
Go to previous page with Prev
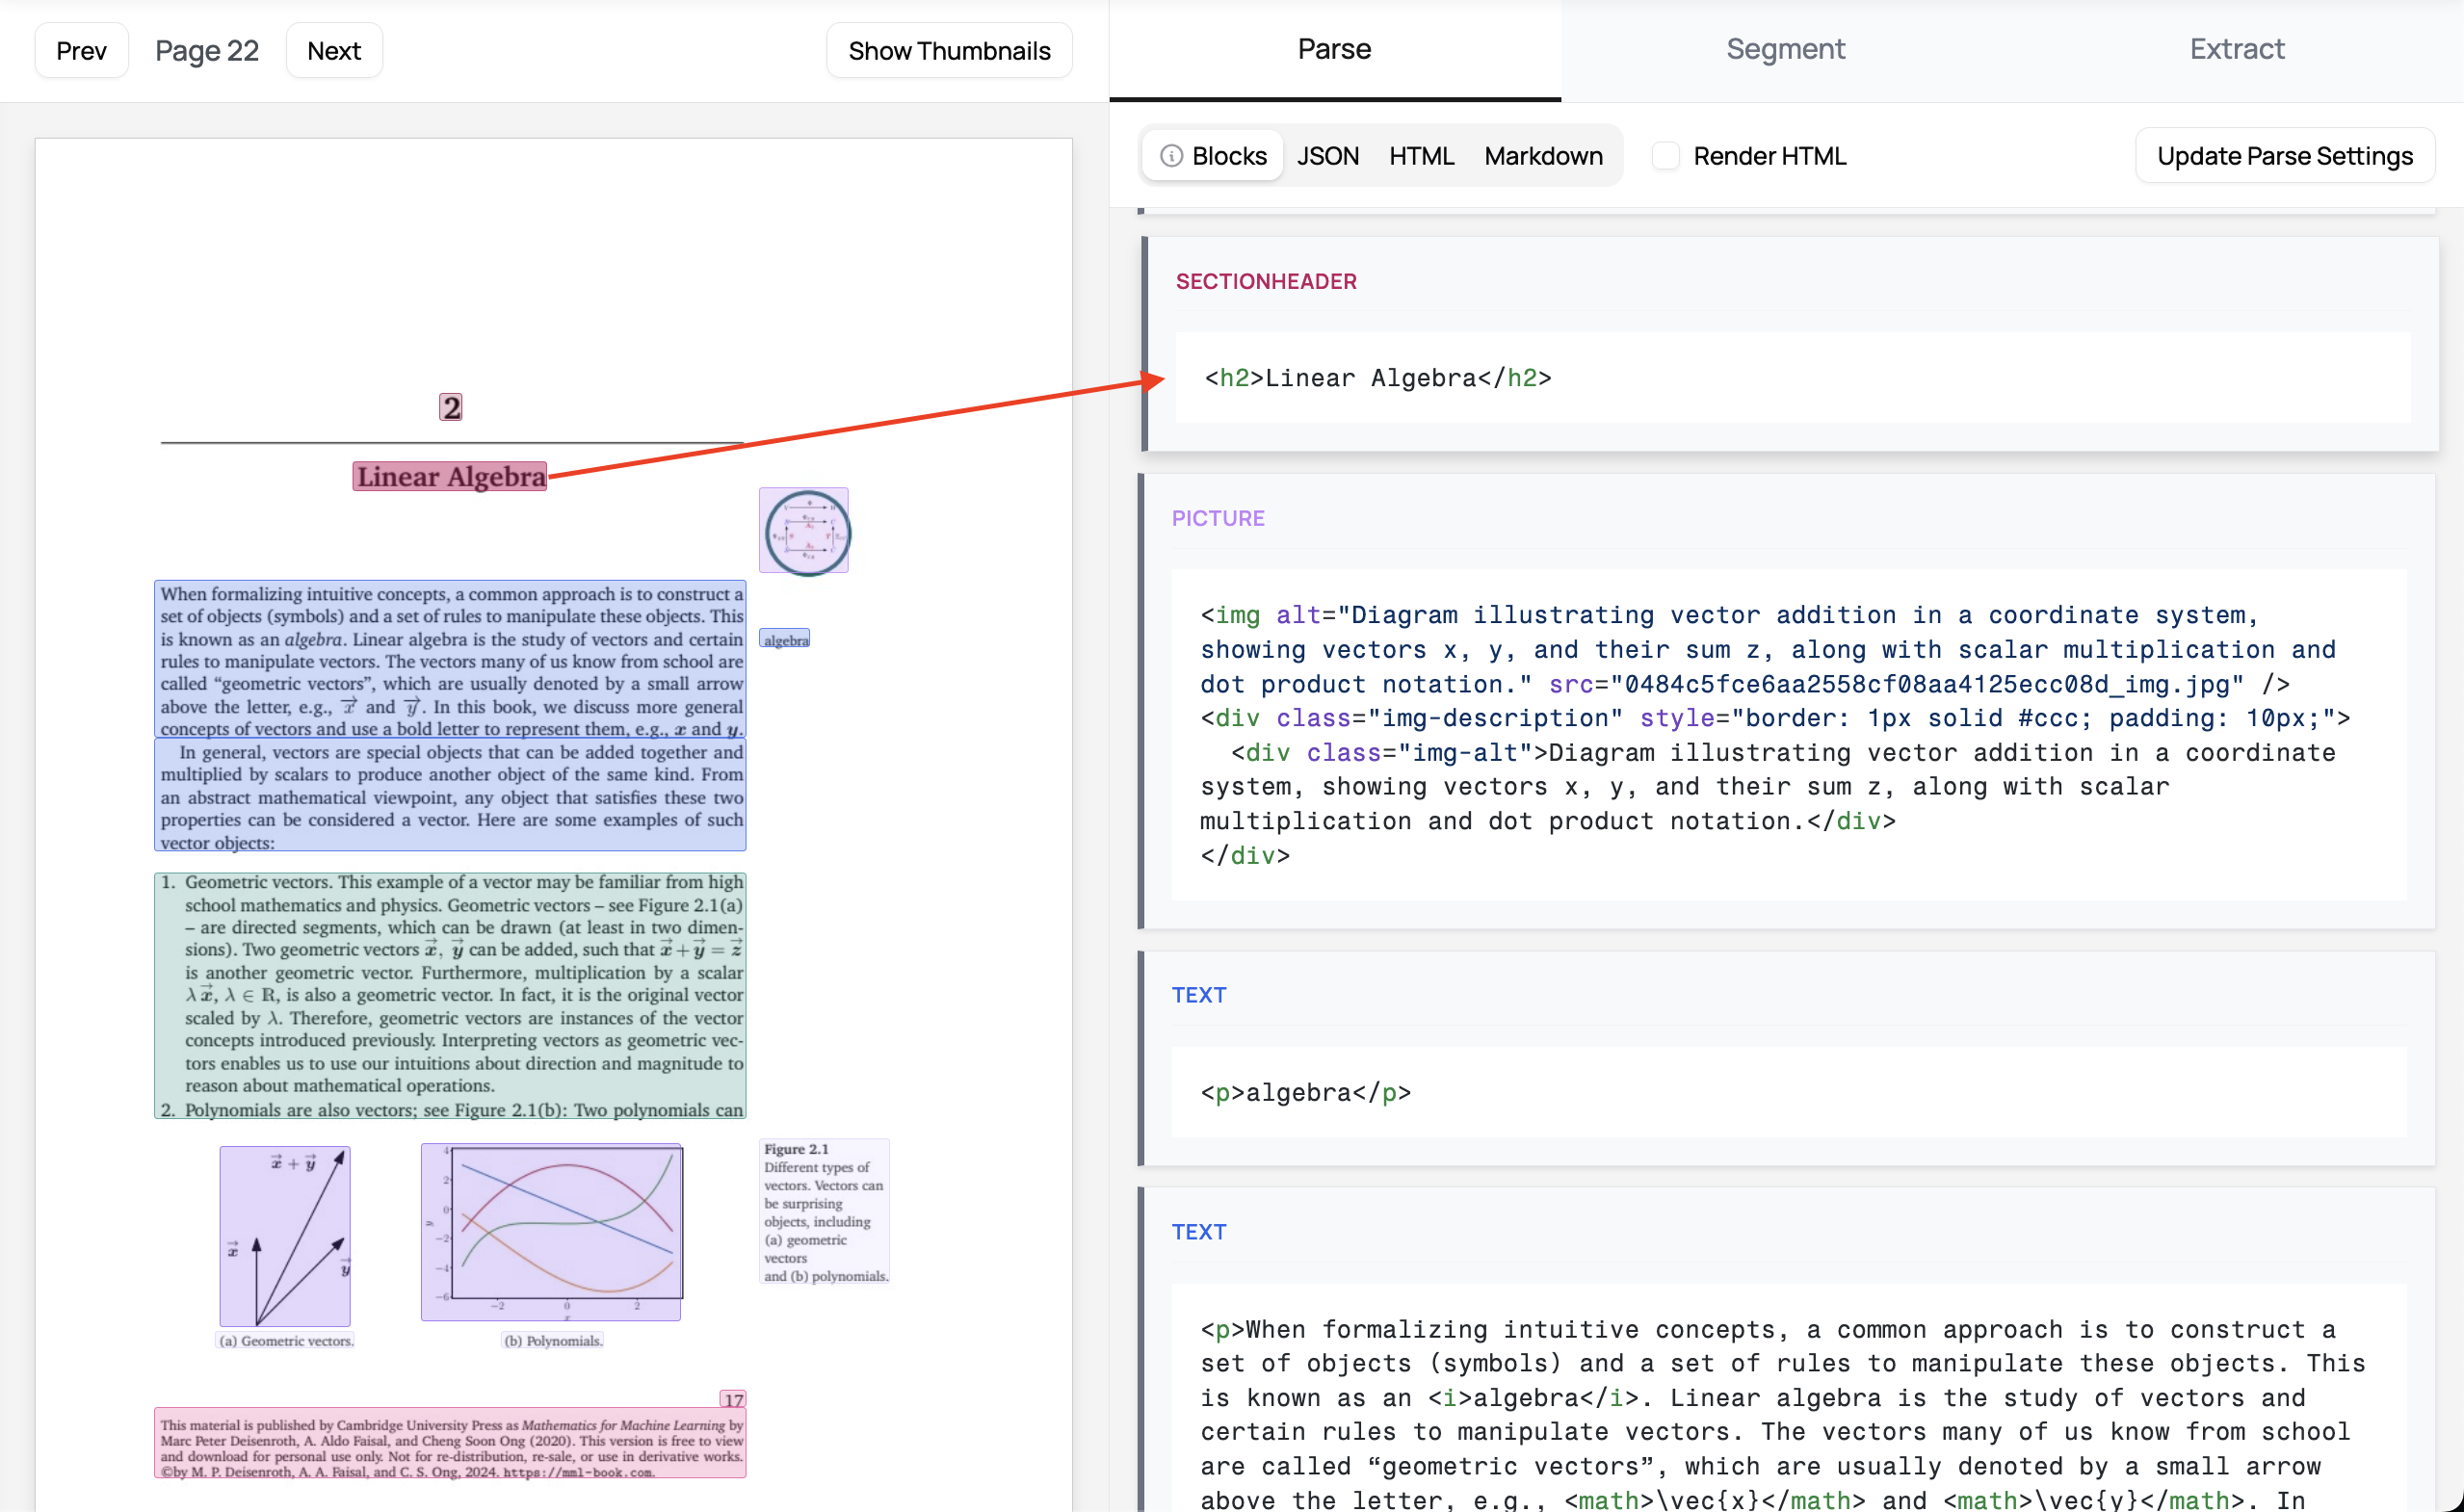click(81, 51)
